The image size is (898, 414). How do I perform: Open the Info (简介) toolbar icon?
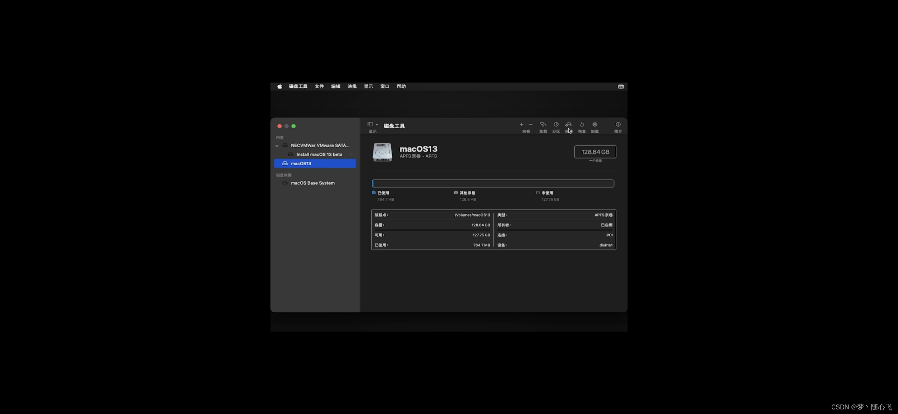618,124
